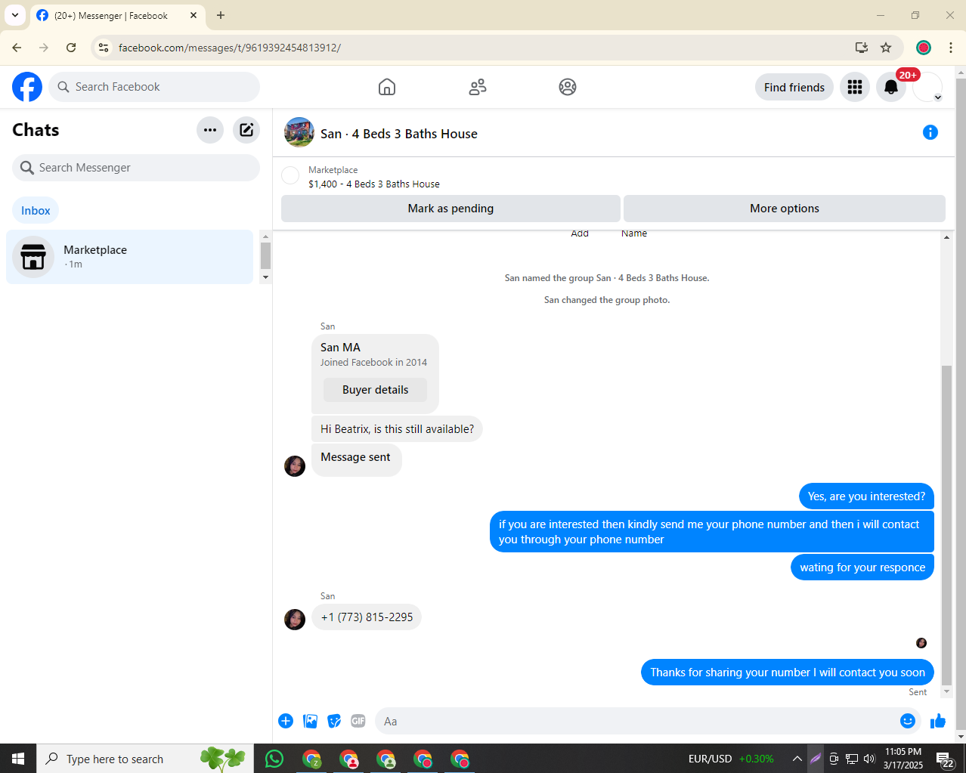The image size is (966, 773).
Task: Close the Messenger browser tab
Action: 194,15
